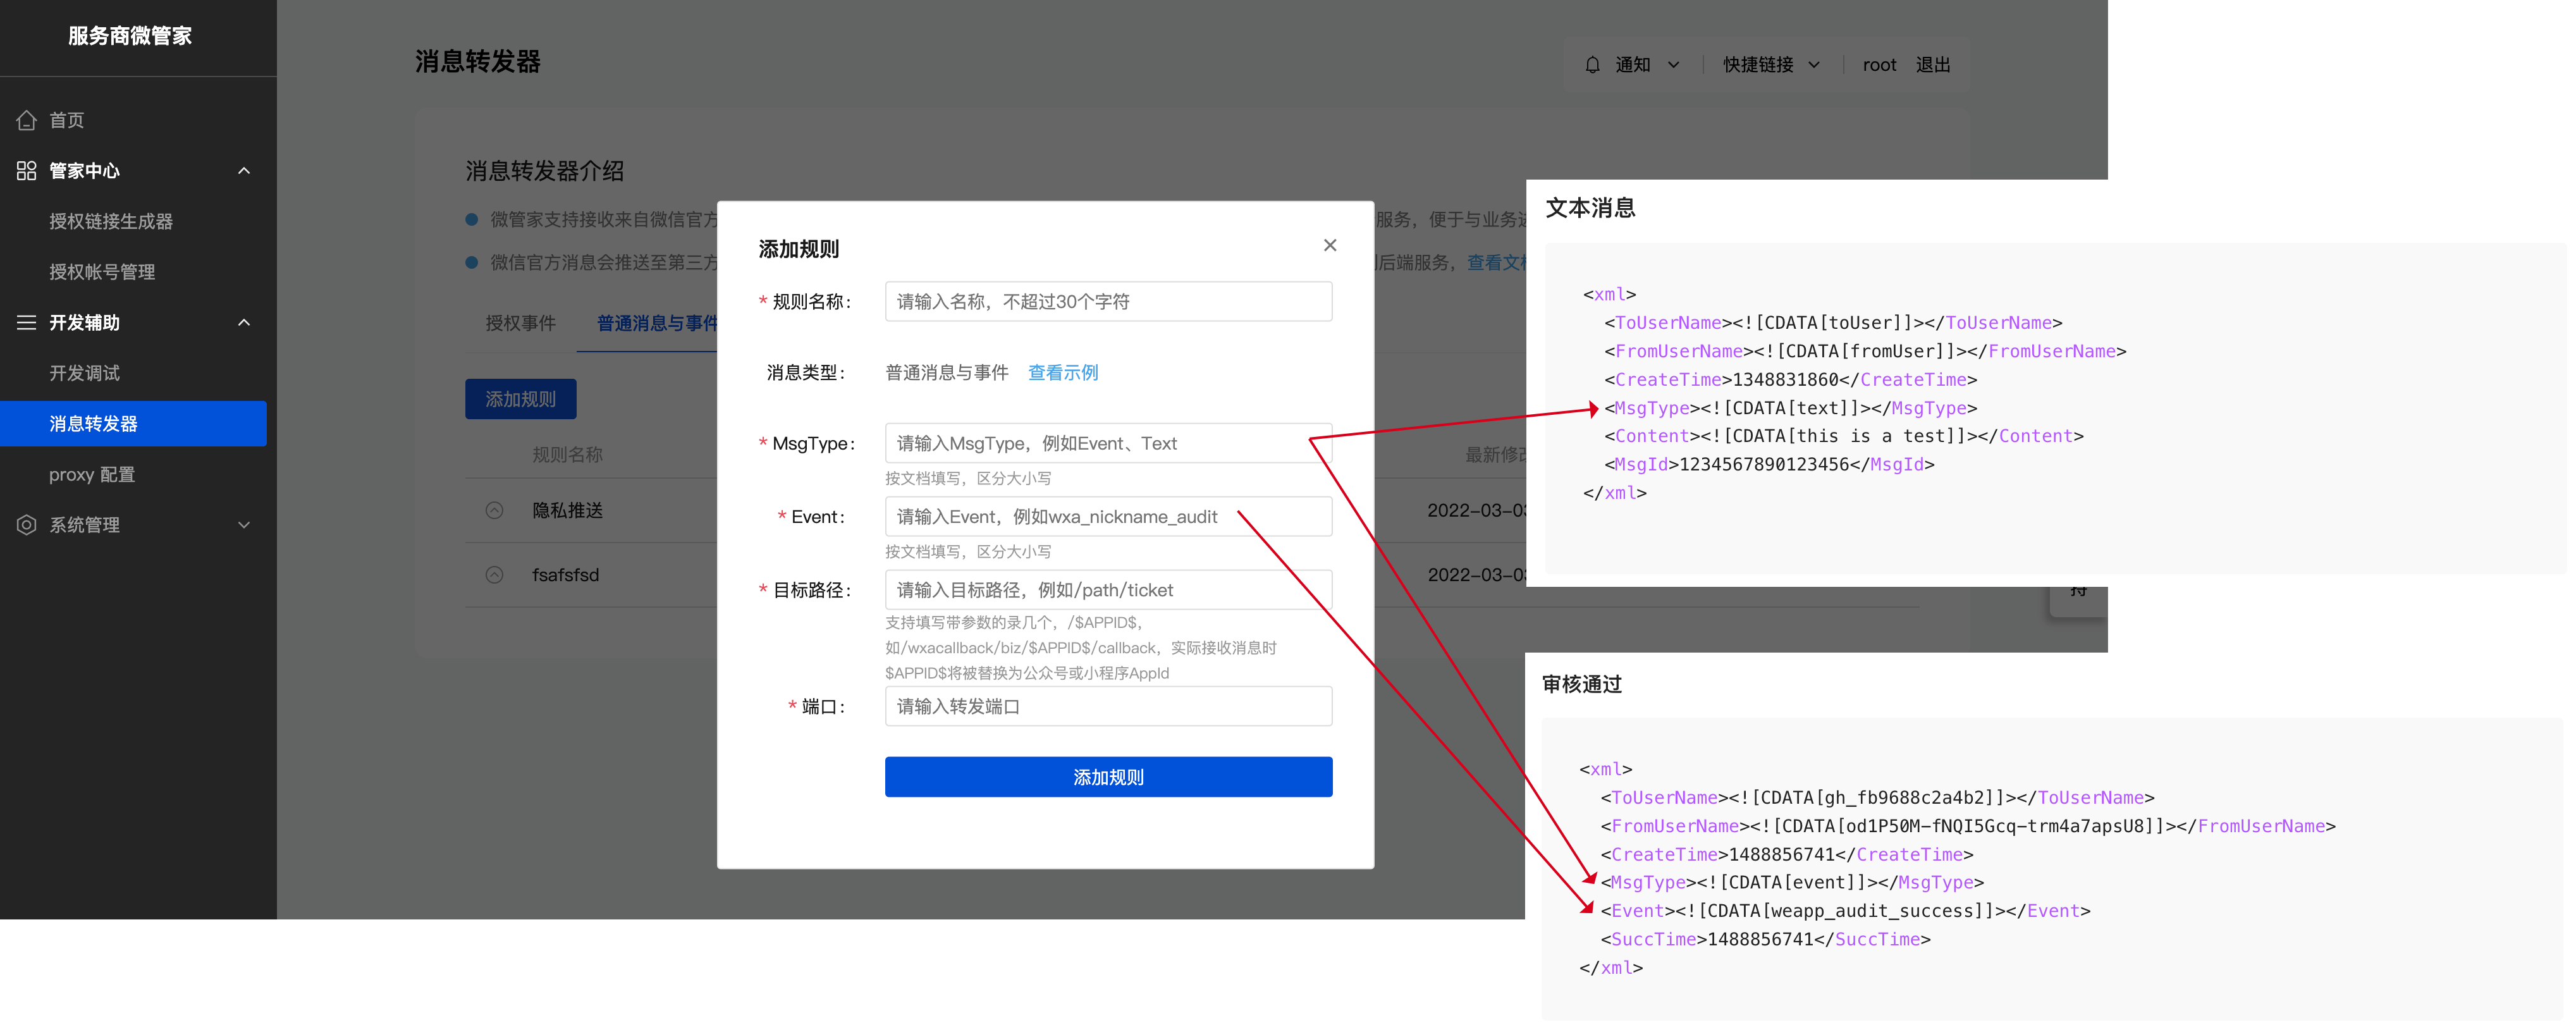Click the 开发辅助 list icon
Viewport: 2576px width, 1032px height.
27,322
